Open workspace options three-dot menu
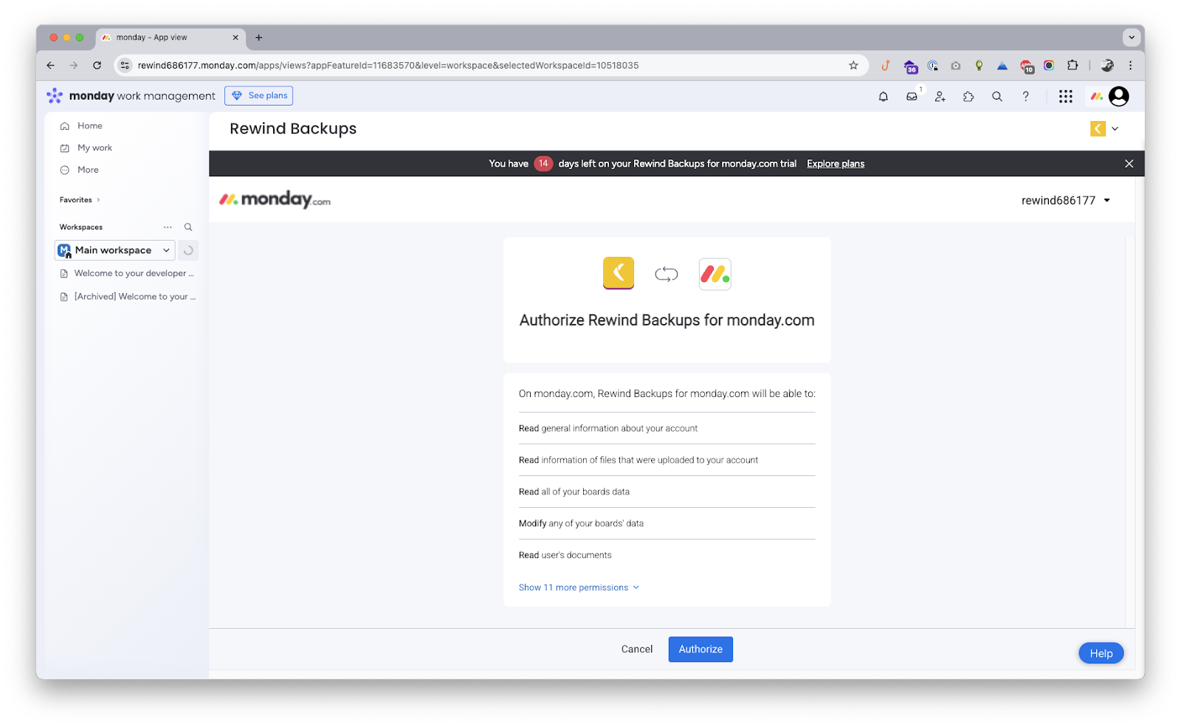The height and width of the screenshot is (727, 1181). [168, 227]
